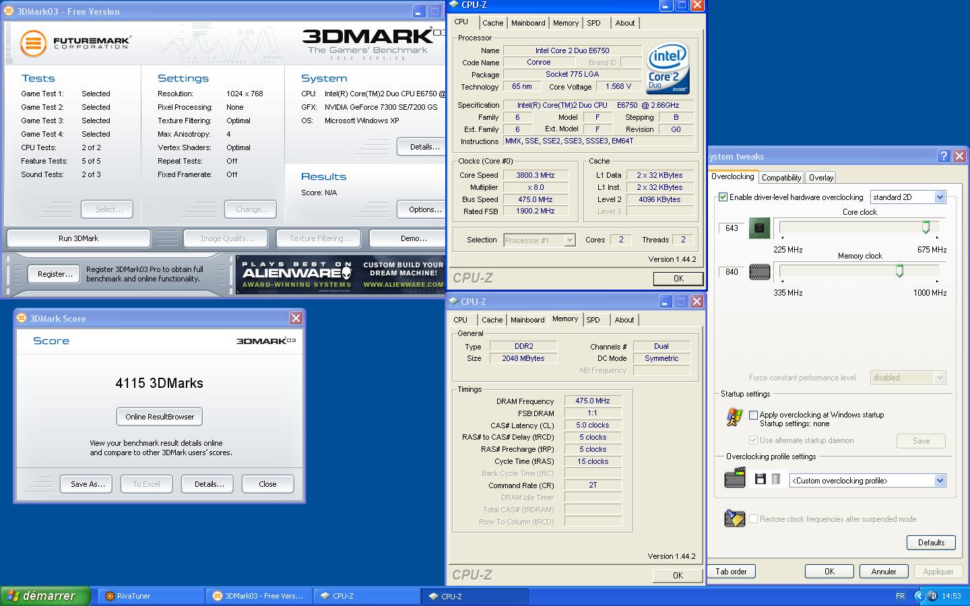Select the Overclocking tab
Screen dimensions: 970x606
[x=733, y=176]
